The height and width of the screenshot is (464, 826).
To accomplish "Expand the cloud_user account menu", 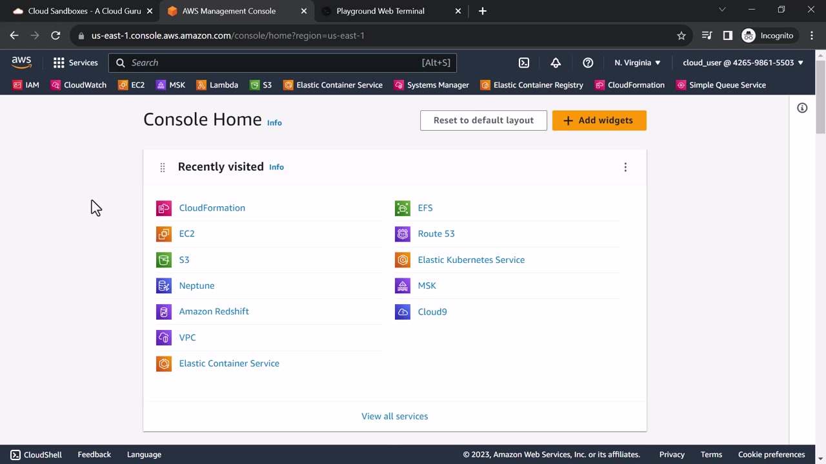I will coord(743,63).
